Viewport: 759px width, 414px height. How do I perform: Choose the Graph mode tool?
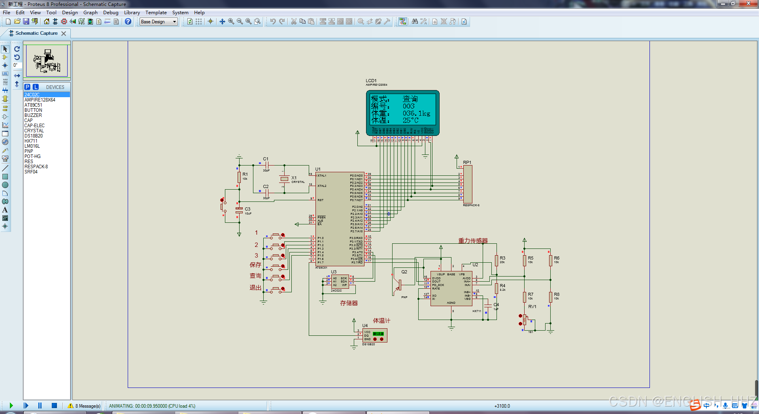tap(5, 125)
